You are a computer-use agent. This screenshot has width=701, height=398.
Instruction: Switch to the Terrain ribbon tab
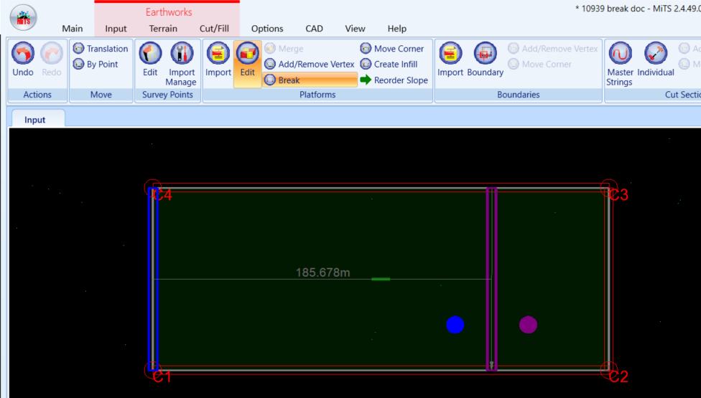click(163, 29)
